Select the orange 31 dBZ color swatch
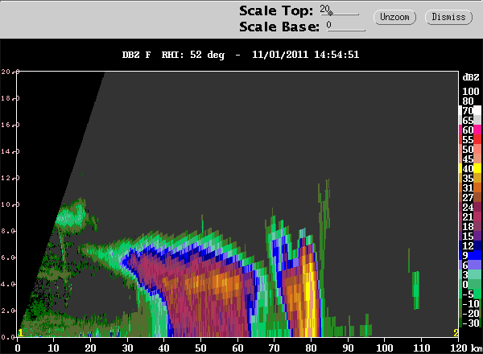Screen dimensions: 483x354 [x=477, y=187]
